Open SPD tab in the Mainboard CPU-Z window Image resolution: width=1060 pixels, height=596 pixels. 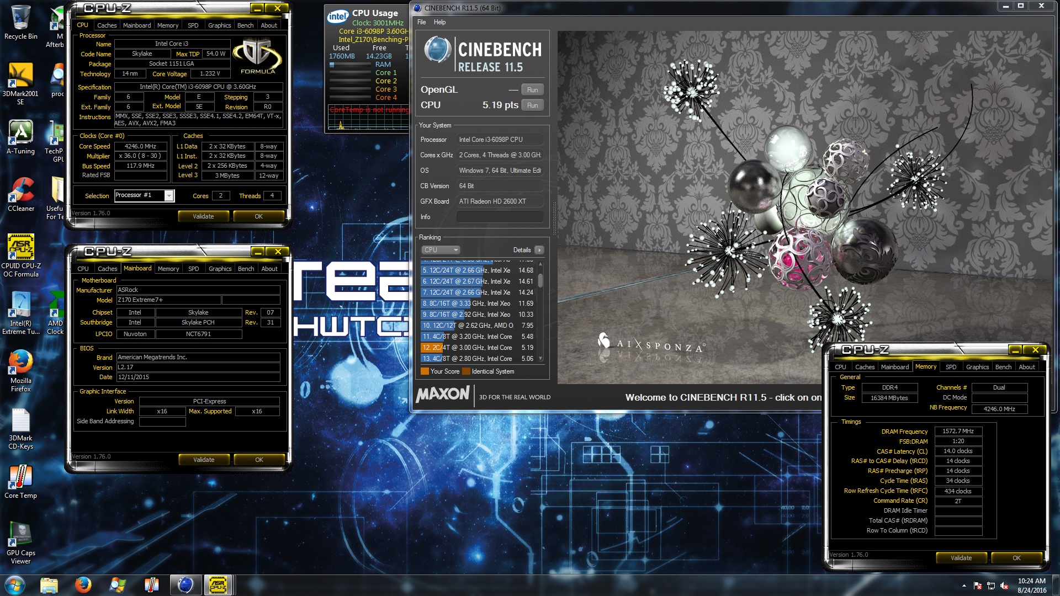[x=193, y=269]
